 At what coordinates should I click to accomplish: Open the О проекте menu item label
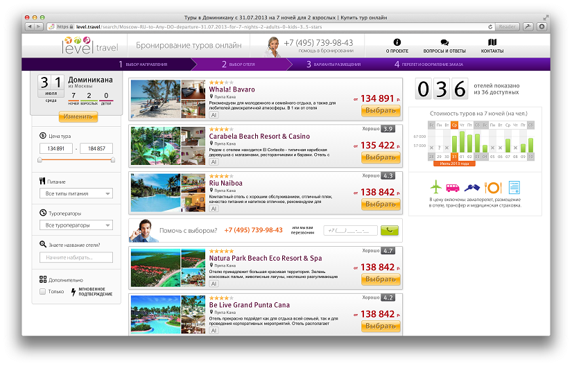(397, 51)
